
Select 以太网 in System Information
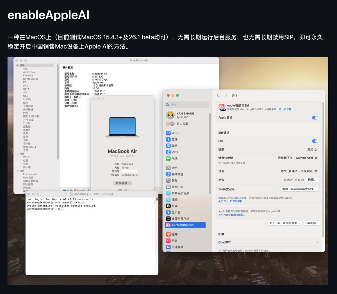coord(27,99)
